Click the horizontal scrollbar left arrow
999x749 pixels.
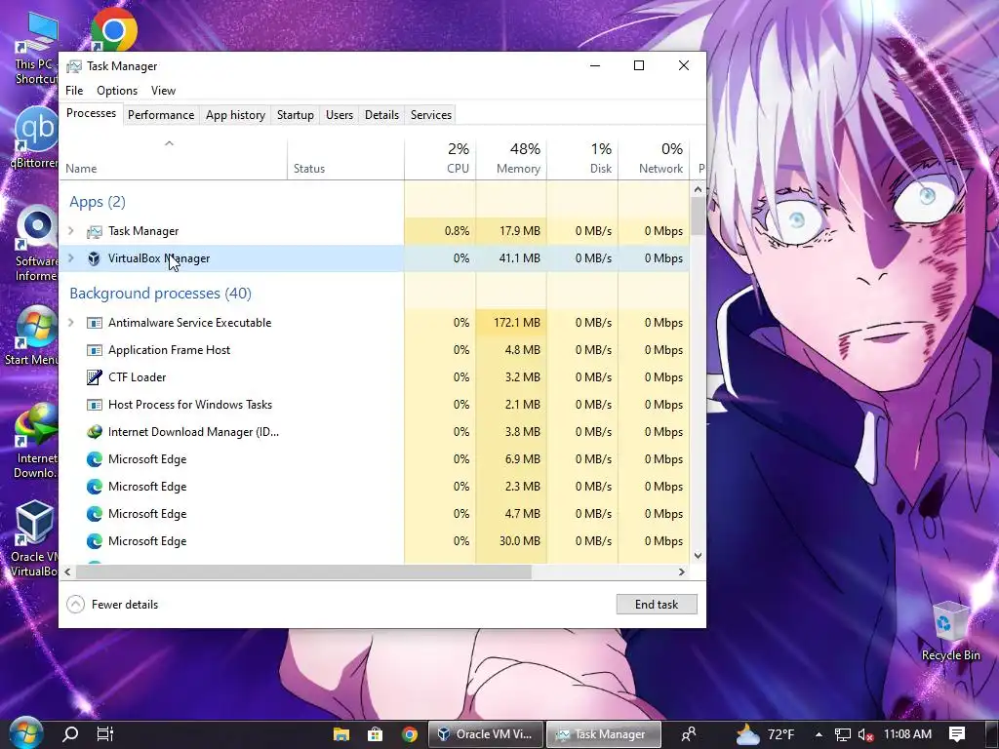(67, 572)
